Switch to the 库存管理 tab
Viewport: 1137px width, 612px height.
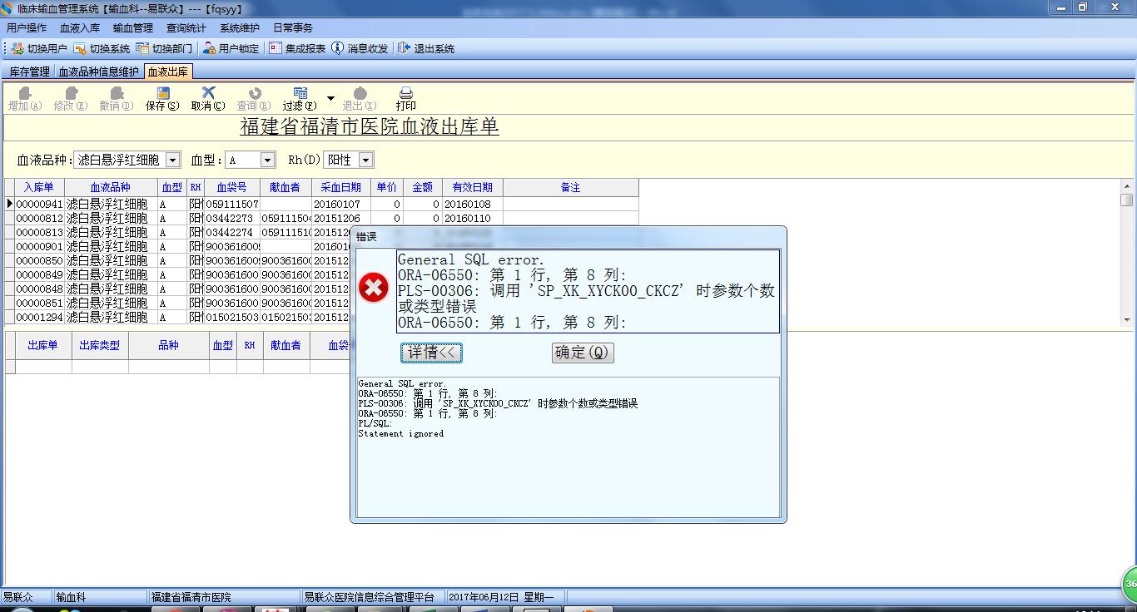[30, 72]
